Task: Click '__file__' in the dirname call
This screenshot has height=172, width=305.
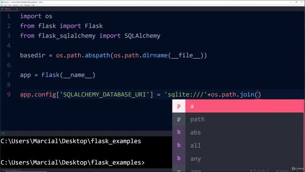Action: click(x=185, y=55)
